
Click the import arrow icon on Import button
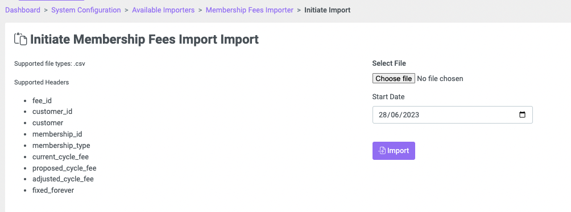pyautogui.click(x=382, y=151)
